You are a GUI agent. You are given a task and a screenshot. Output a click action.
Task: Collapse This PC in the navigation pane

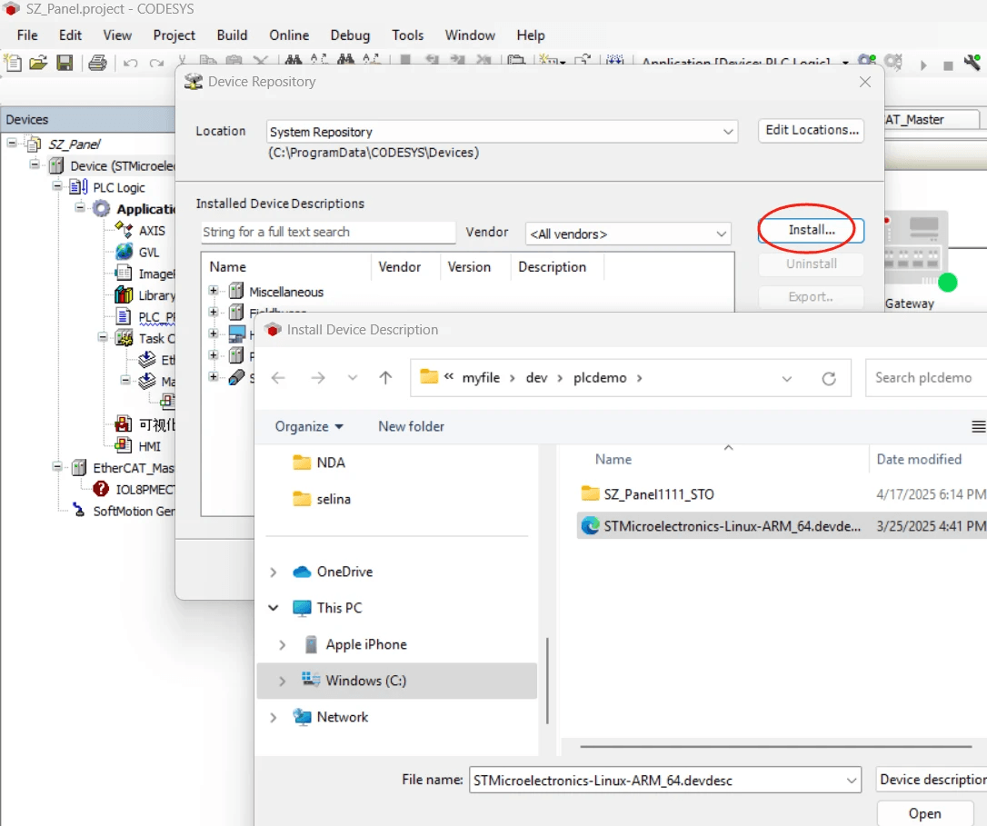tap(274, 608)
